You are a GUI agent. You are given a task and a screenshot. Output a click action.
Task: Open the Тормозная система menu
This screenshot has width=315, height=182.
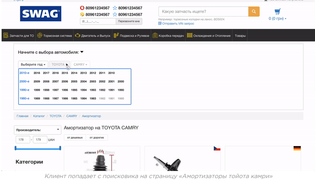pos(54,35)
